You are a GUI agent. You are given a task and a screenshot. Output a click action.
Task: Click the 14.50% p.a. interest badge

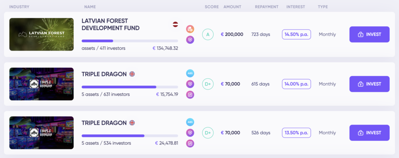[x=297, y=34]
